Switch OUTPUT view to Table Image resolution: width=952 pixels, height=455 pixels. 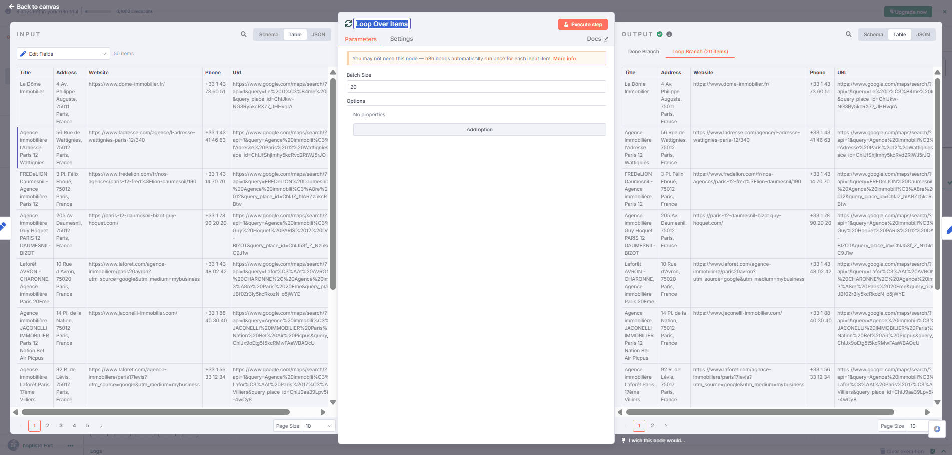900,34
